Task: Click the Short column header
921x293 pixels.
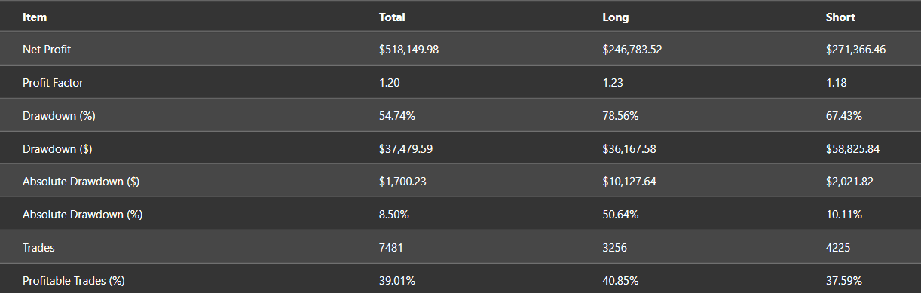Action: click(841, 17)
